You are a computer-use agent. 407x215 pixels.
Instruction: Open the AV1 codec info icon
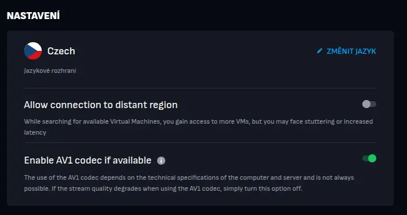click(161, 161)
